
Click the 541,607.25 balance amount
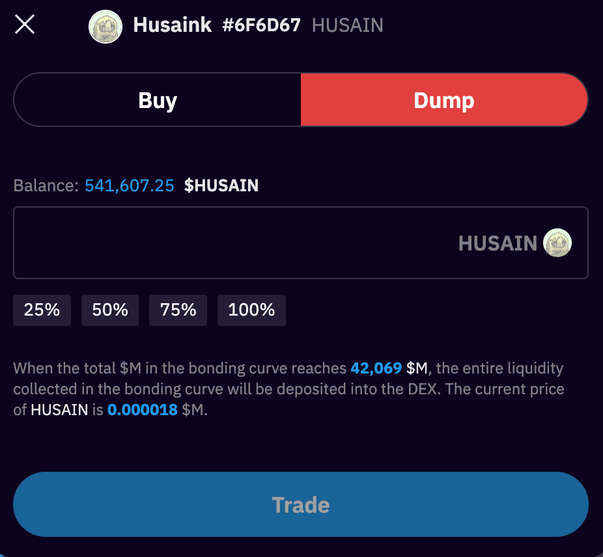point(130,185)
